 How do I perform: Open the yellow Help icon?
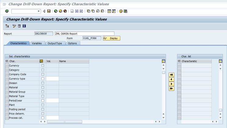click(121, 11)
